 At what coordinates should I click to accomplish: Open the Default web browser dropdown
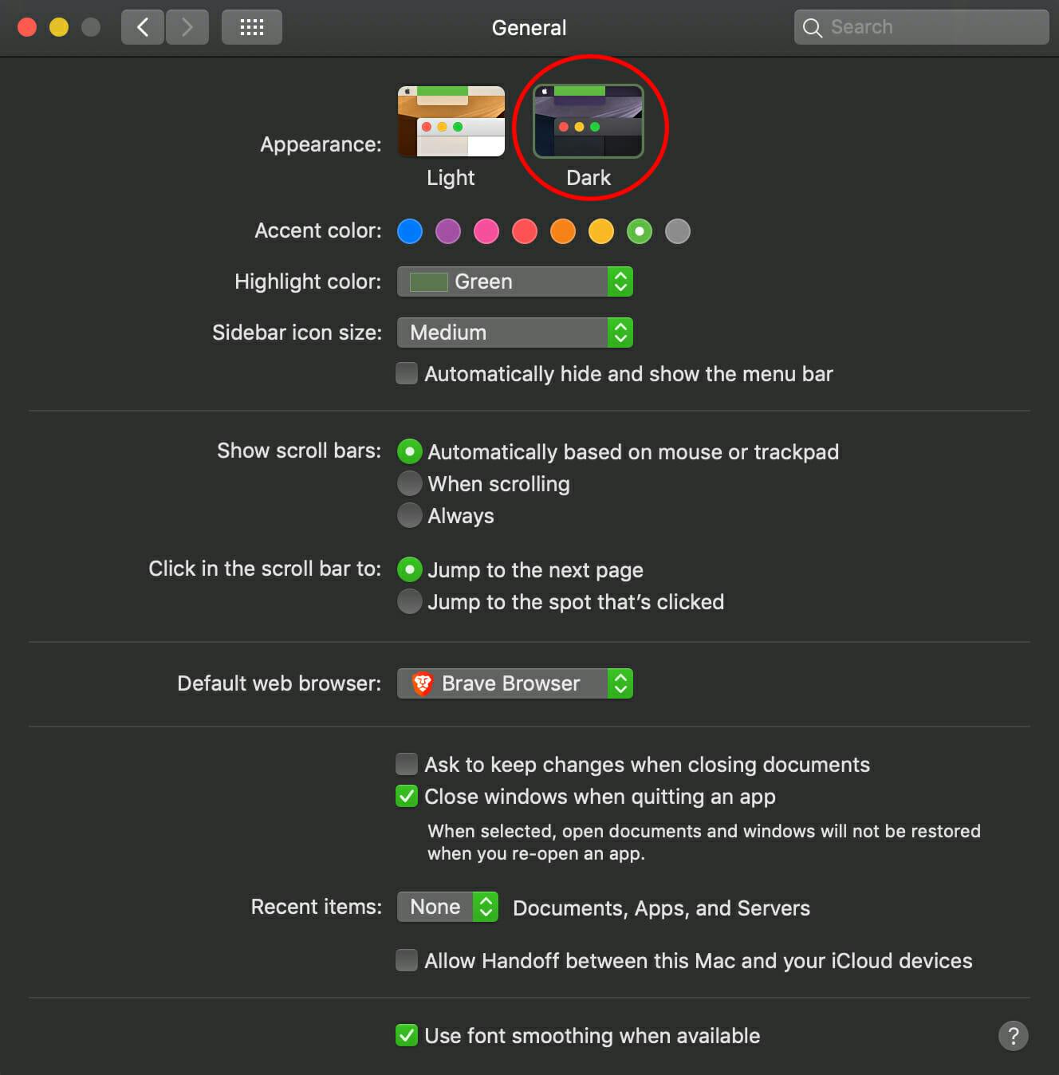click(515, 683)
